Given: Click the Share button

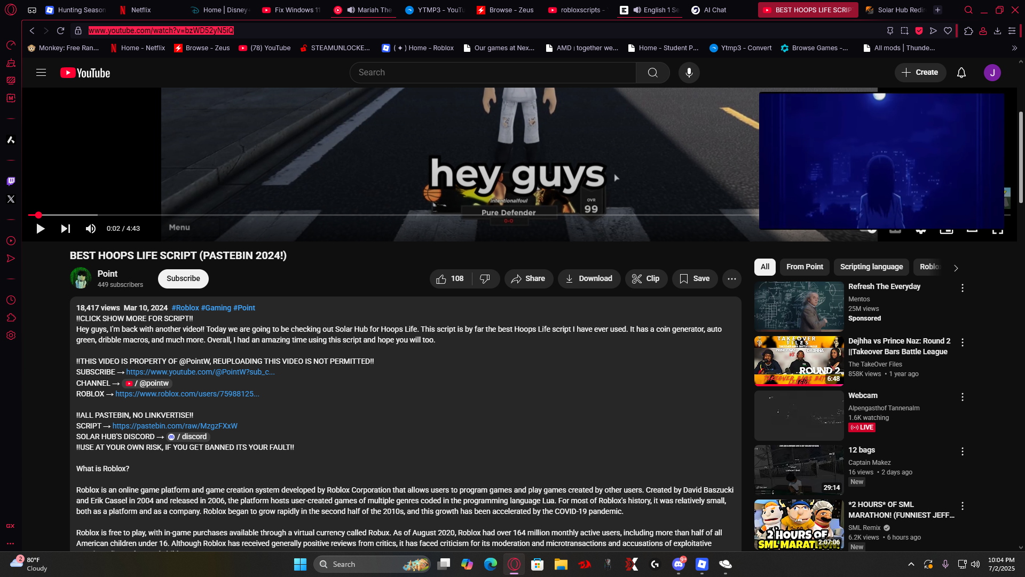Looking at the screenshot, I should (x=528, y=279).
